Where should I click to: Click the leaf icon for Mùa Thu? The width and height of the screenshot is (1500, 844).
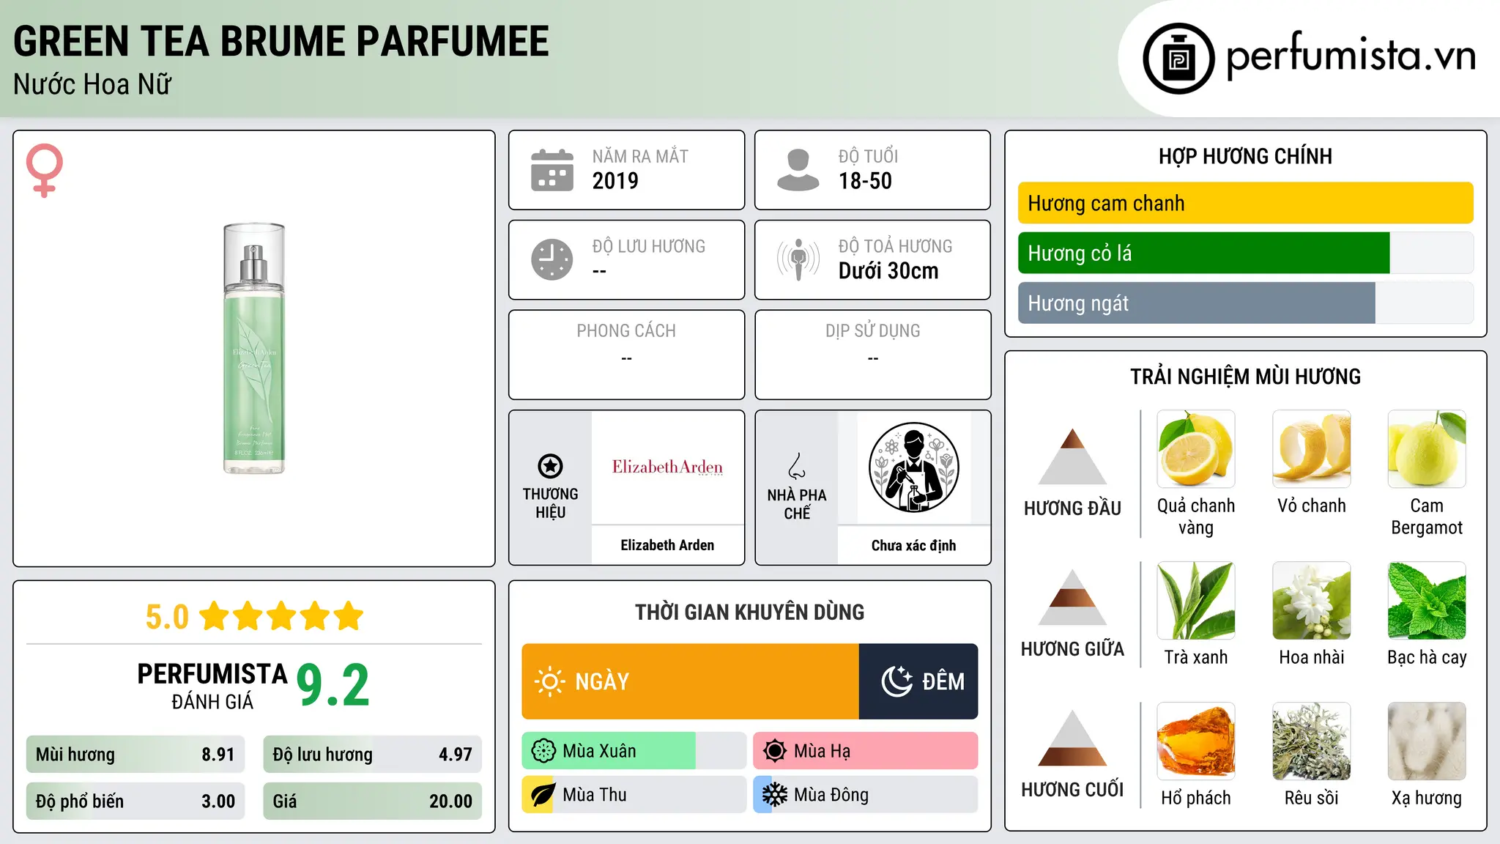click(x=543, y=795)
